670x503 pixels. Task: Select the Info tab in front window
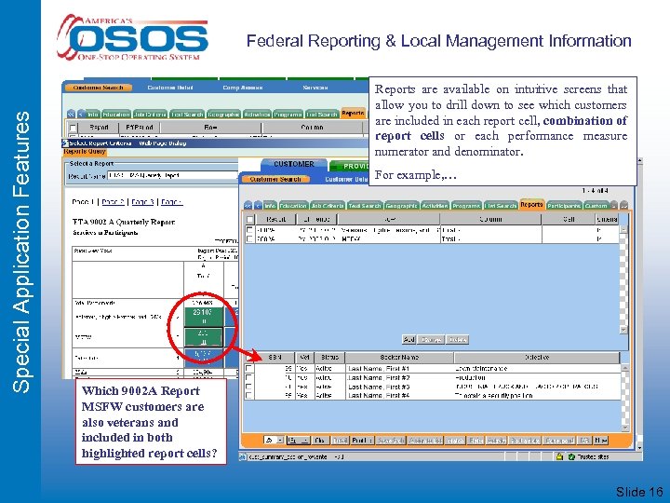(270, 206)
